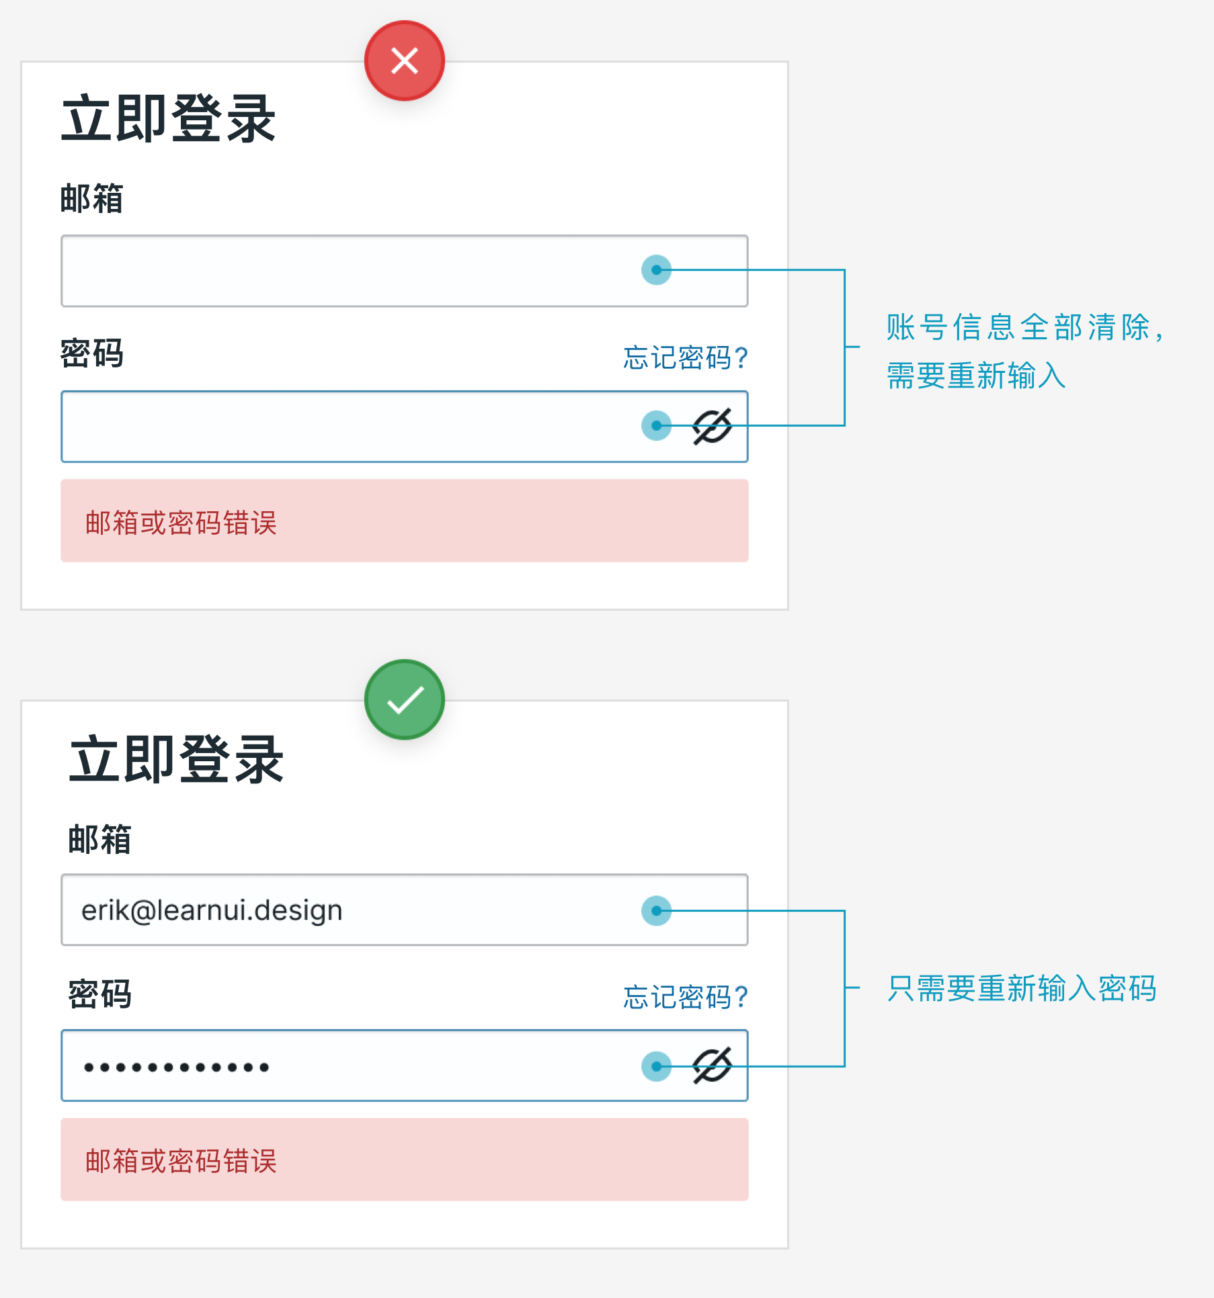
Task: Toggle password visibility in bottom form
Action: (712, 1066)
